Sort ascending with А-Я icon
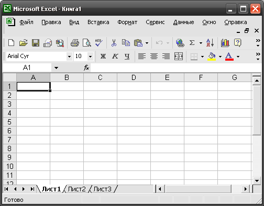264x206 pixels. [x=210, y=43]
